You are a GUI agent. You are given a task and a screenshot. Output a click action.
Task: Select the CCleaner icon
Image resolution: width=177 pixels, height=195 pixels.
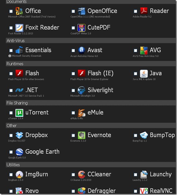(82, 174)
